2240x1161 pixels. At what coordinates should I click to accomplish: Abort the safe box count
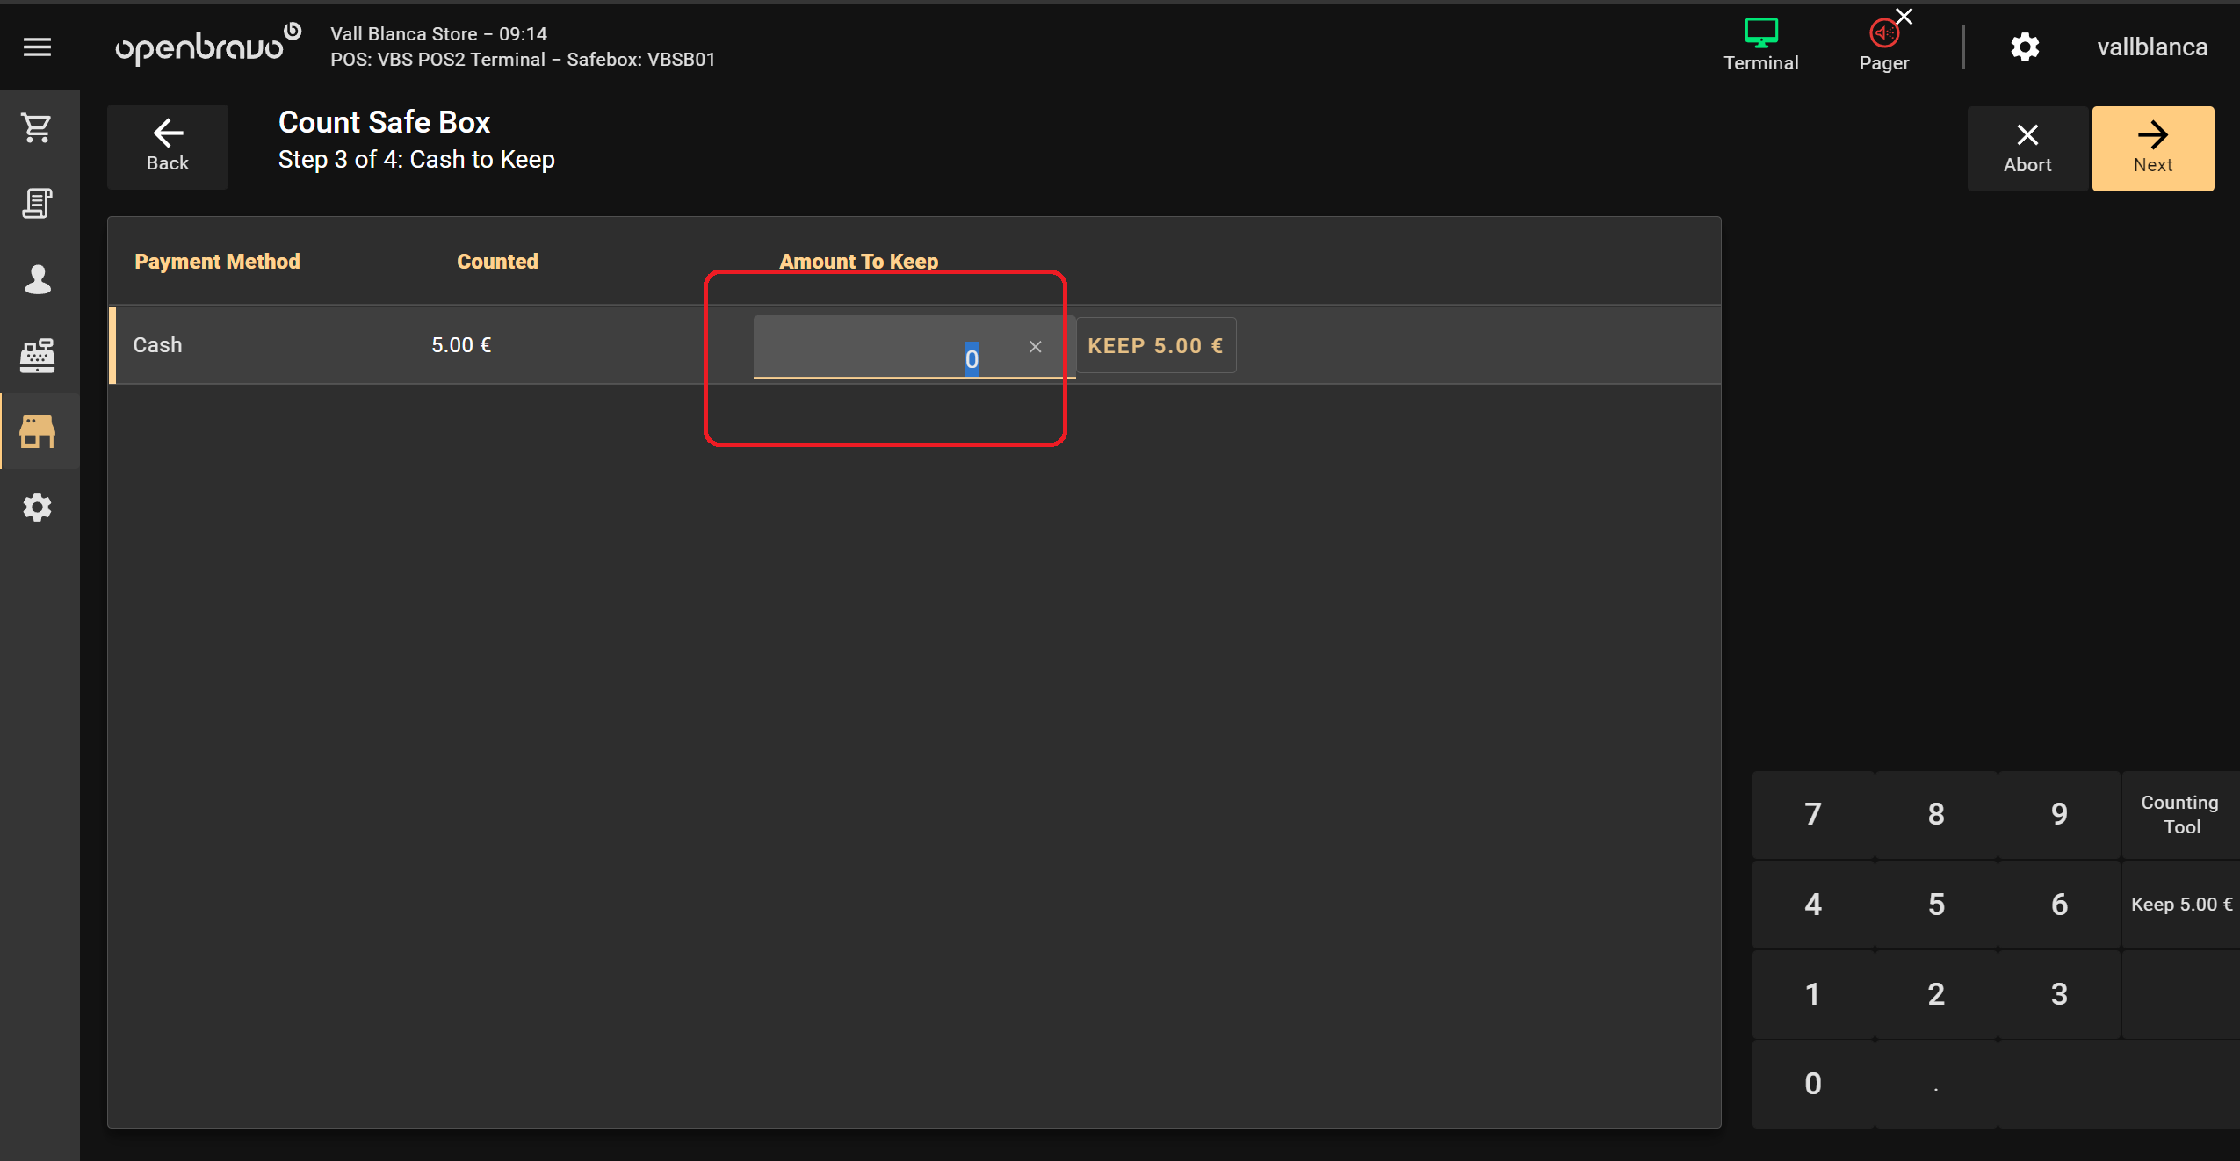[x=2027, y=148]
